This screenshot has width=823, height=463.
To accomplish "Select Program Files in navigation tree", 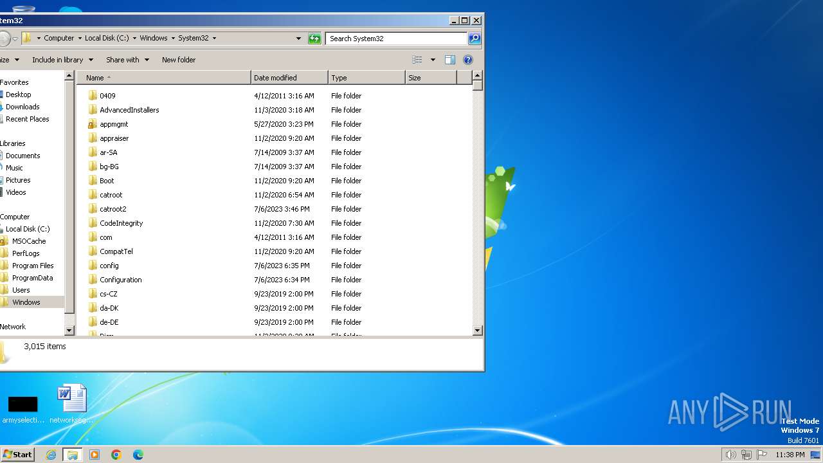I will 33,266.
